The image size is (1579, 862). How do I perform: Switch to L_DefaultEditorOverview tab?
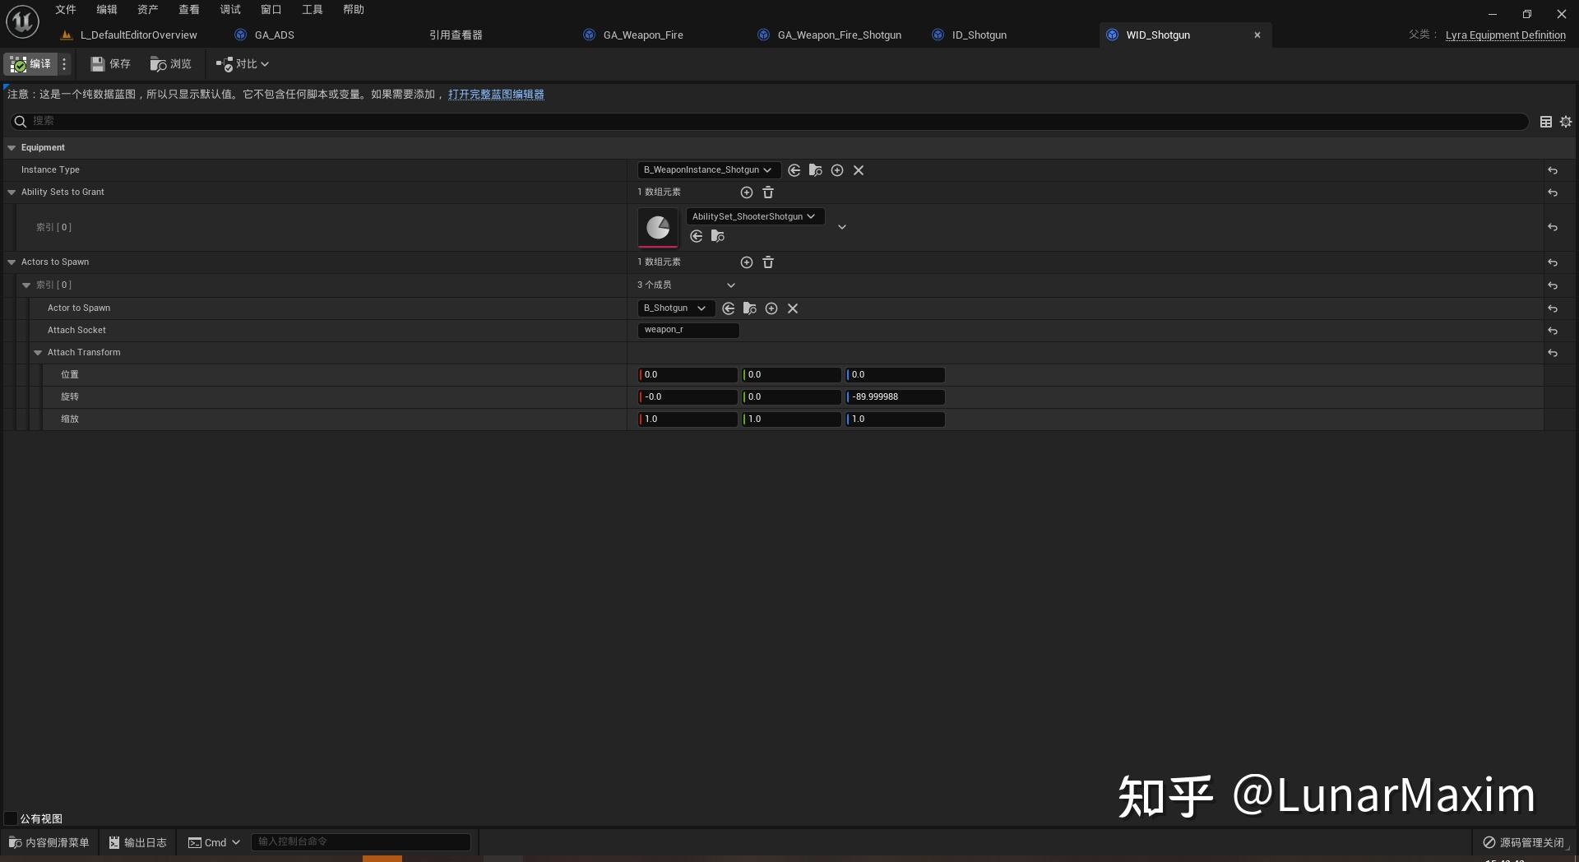pyautogui.click(x=129, y=35)
